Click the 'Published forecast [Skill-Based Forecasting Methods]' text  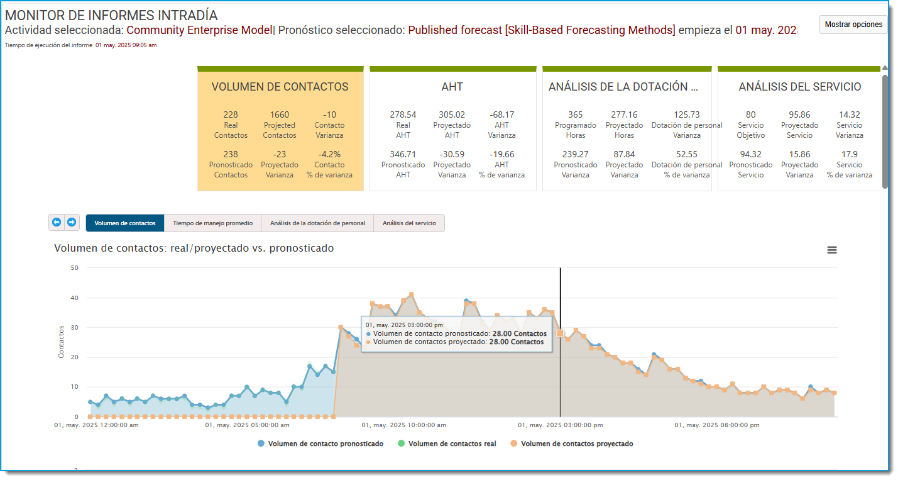click(x=542, y=30)
